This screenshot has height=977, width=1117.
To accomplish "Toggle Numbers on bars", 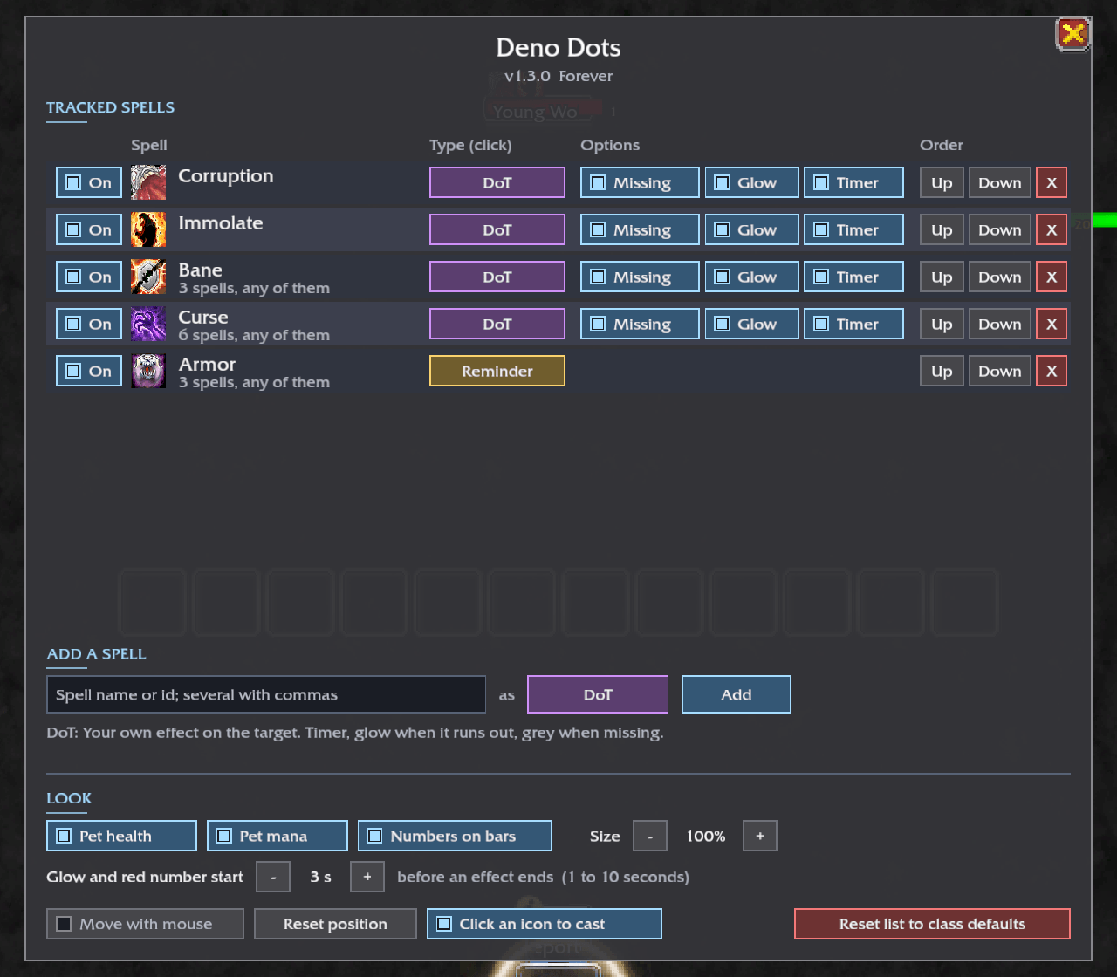I will click(x=455, y=836).
